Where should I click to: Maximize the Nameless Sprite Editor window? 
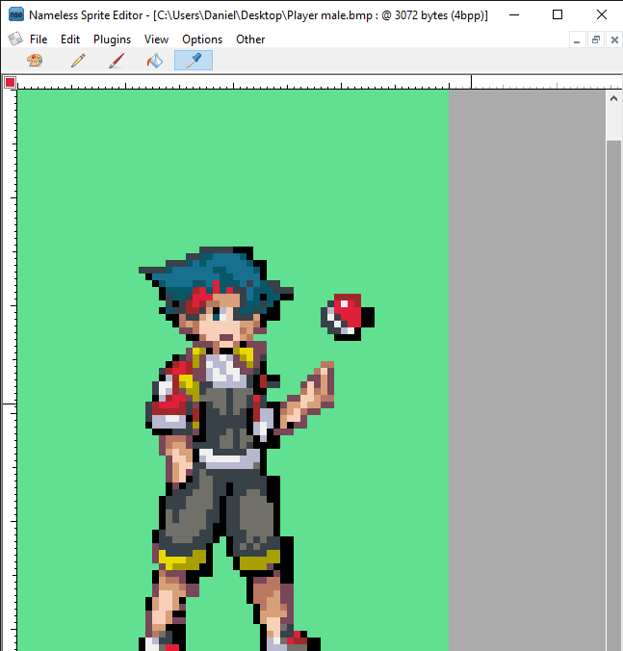coord(558,15)
